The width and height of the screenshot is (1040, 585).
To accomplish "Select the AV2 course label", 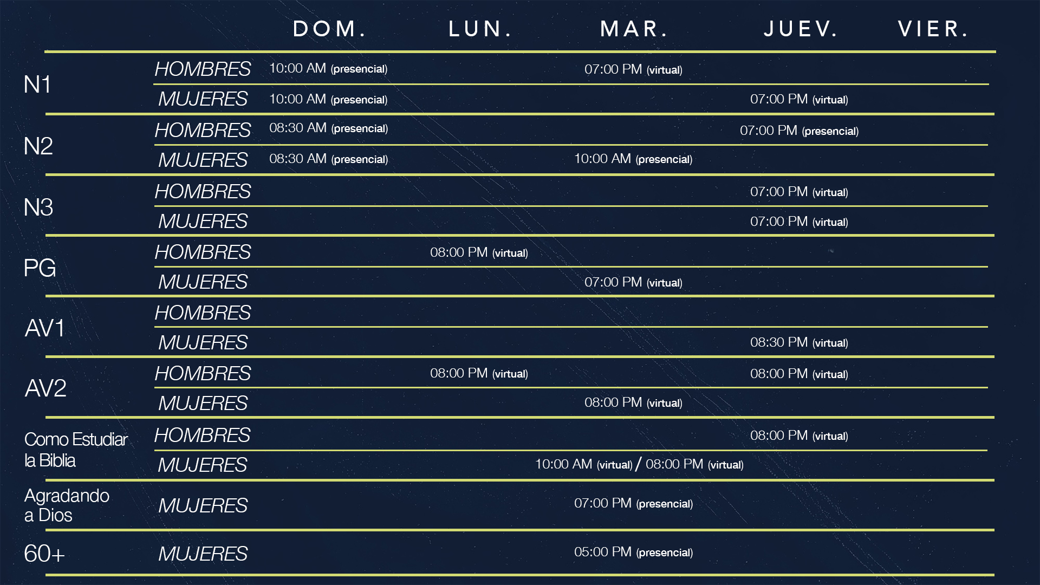I will pos(45,388).
